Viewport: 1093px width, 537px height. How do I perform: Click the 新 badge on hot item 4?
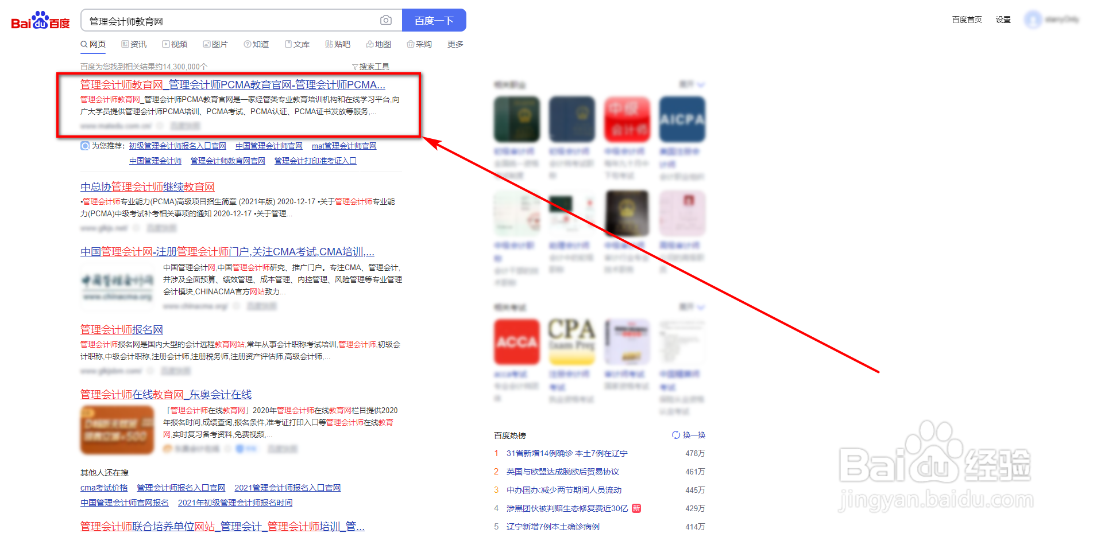(x=636, y=508)
